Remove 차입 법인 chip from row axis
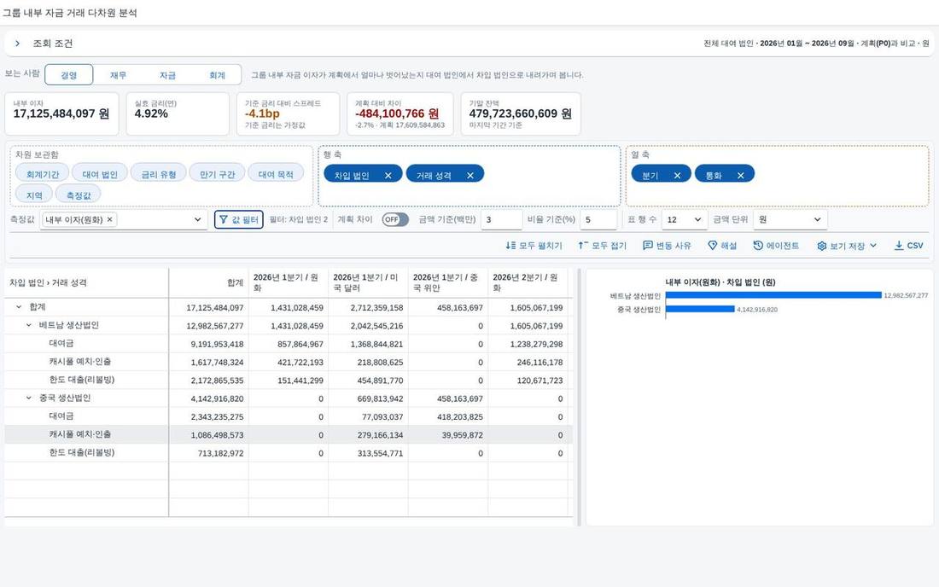 tap(388, 175)
